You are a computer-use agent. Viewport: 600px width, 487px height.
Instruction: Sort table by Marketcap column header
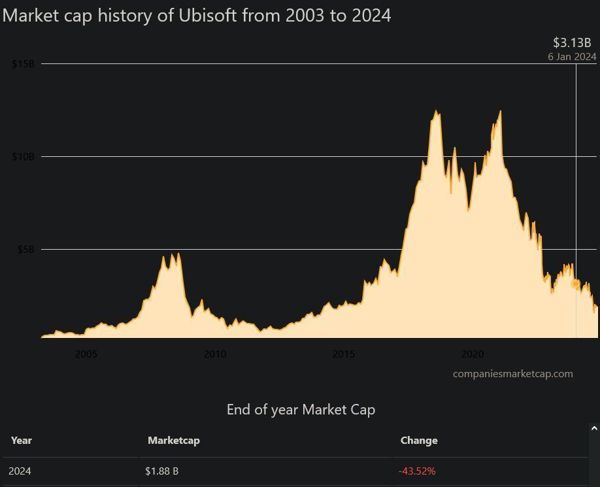(173, 441)
